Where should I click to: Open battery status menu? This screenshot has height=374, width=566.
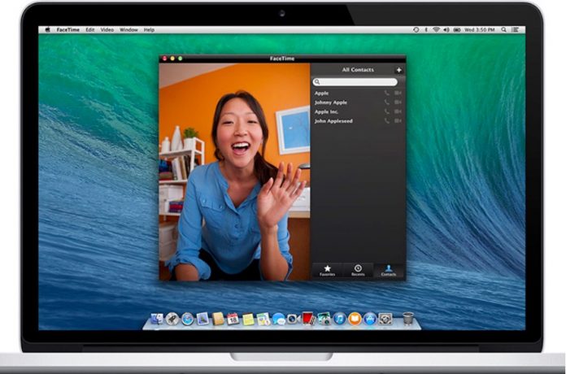point(457,30)
